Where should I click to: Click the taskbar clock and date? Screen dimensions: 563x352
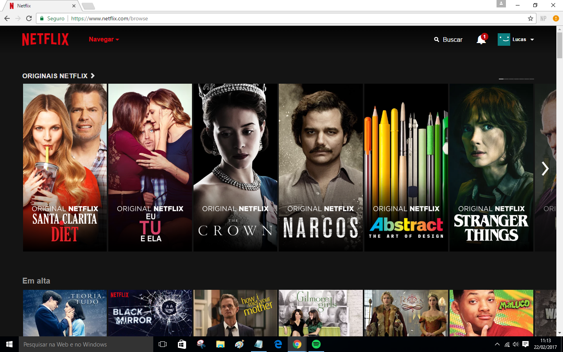click(x=545, y=344)
